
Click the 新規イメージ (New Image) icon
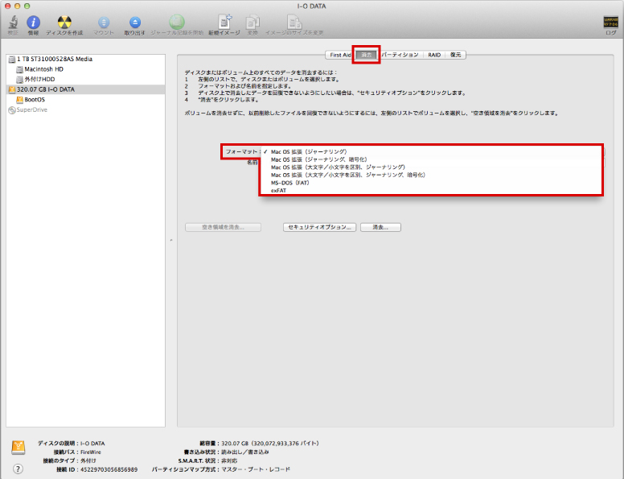224,23
